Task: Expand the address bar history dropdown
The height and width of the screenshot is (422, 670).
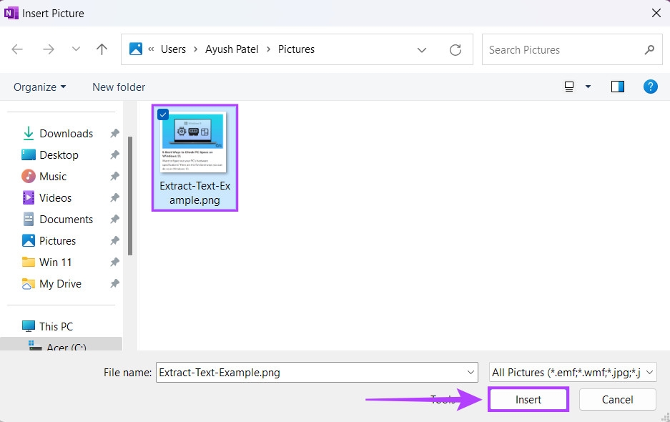Action: click(422, 50)
